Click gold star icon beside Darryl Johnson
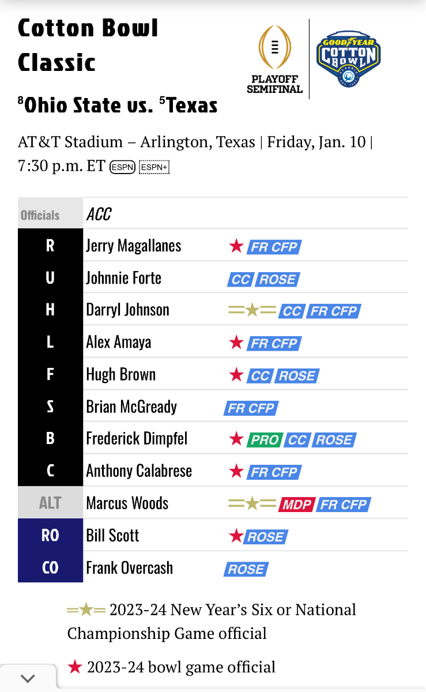Screen dimensions: 426x692 (252, 311)
